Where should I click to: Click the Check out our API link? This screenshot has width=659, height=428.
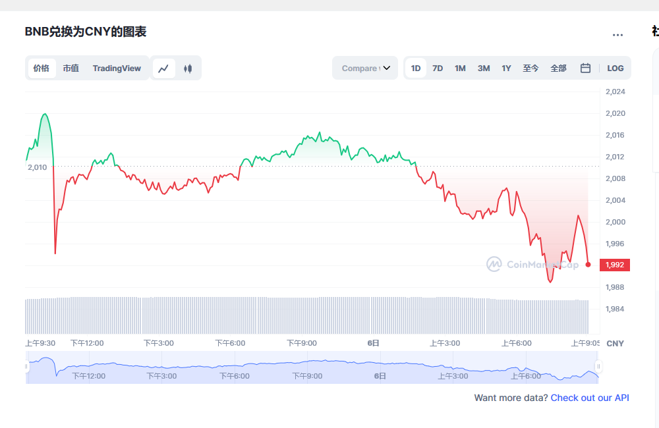590,398
